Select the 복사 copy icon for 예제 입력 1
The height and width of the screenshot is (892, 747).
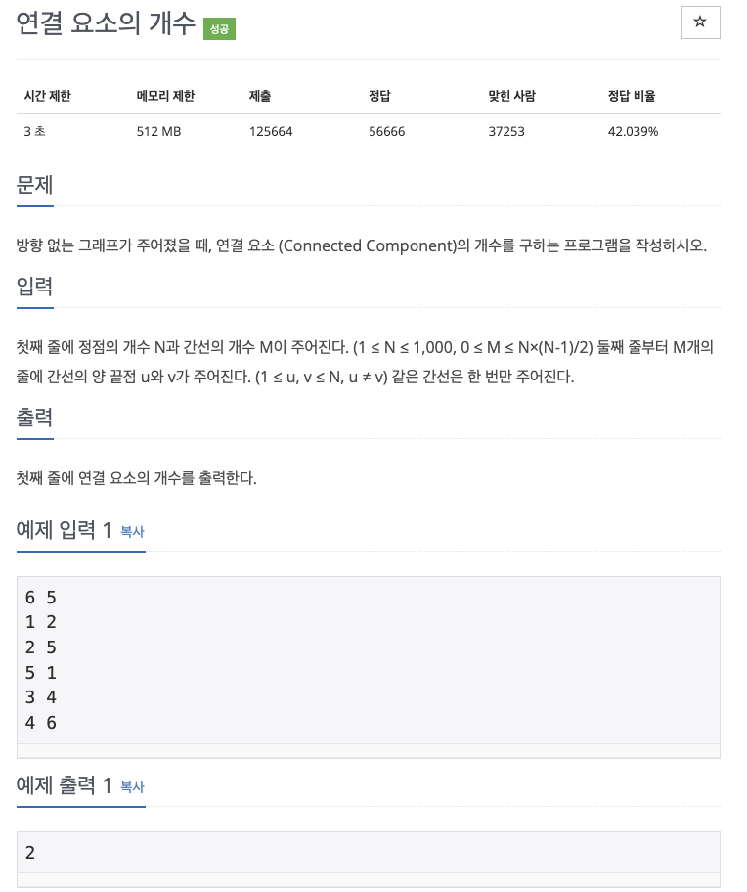coord(130,532)
